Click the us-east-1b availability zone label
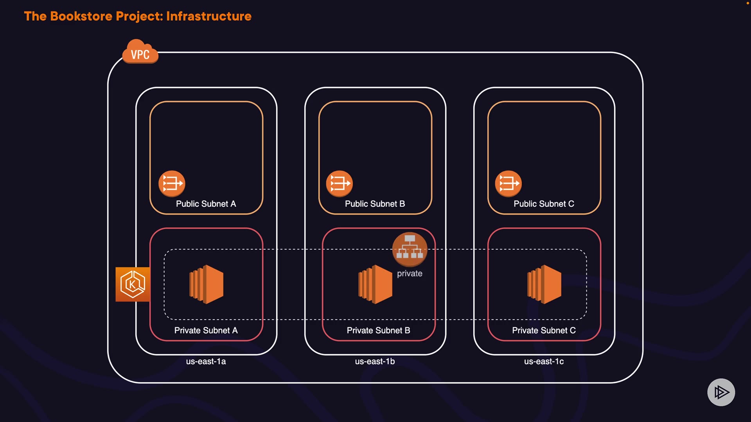Screen dimensions: 751x422 coord(375,361)
